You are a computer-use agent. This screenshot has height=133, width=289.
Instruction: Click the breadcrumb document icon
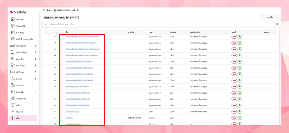55,10
